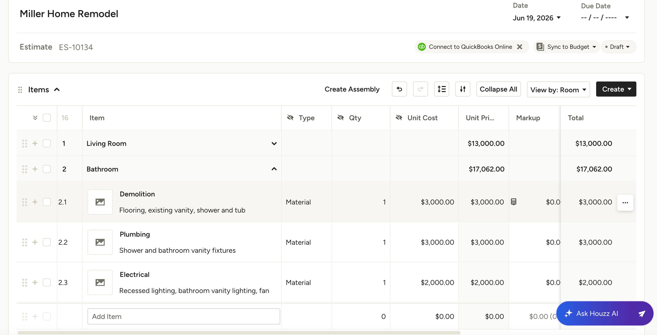Click the plus icon on Plumbing row
The image size is (657, 335).
coord(35,242)
